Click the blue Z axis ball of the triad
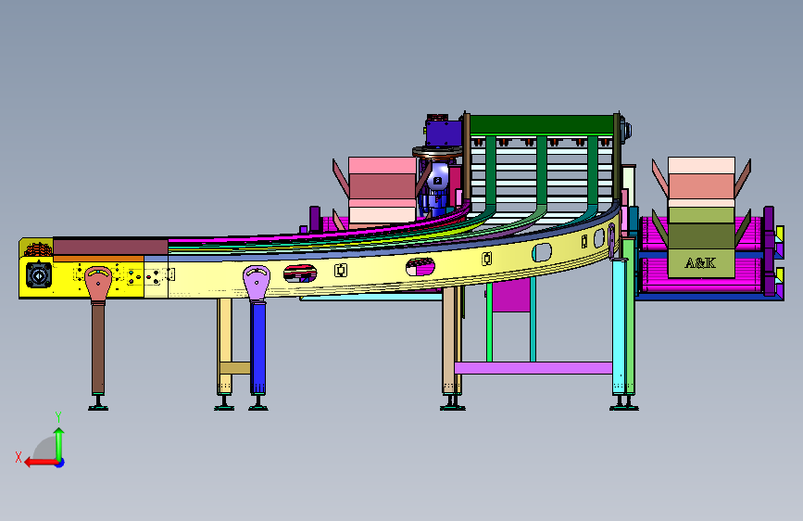 point(60,463)
